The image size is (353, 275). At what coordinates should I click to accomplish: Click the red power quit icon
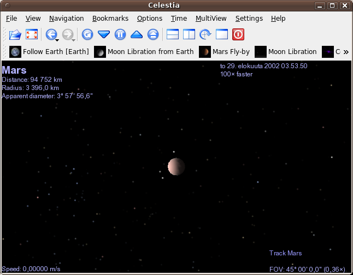tap(238, 35)
